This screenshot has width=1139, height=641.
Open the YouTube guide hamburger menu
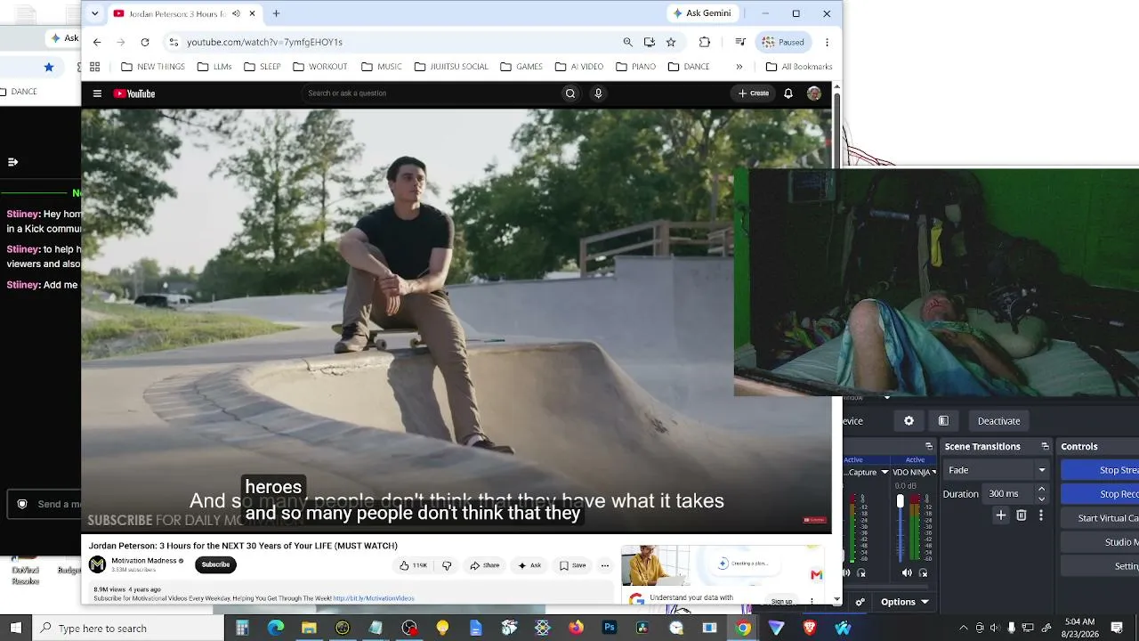coord(97,93)
